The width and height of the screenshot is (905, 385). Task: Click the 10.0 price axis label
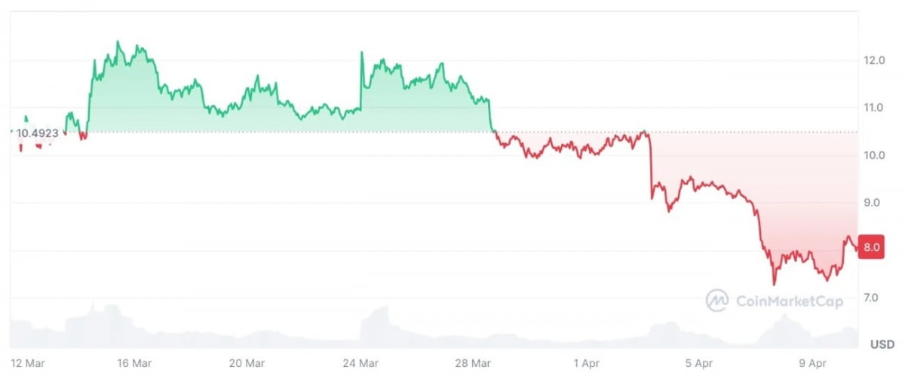(x=875, y=156)
